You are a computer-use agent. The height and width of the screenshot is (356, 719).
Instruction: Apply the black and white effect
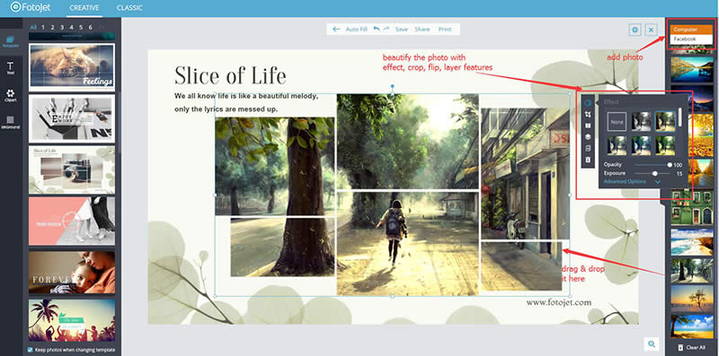point(641,122)
